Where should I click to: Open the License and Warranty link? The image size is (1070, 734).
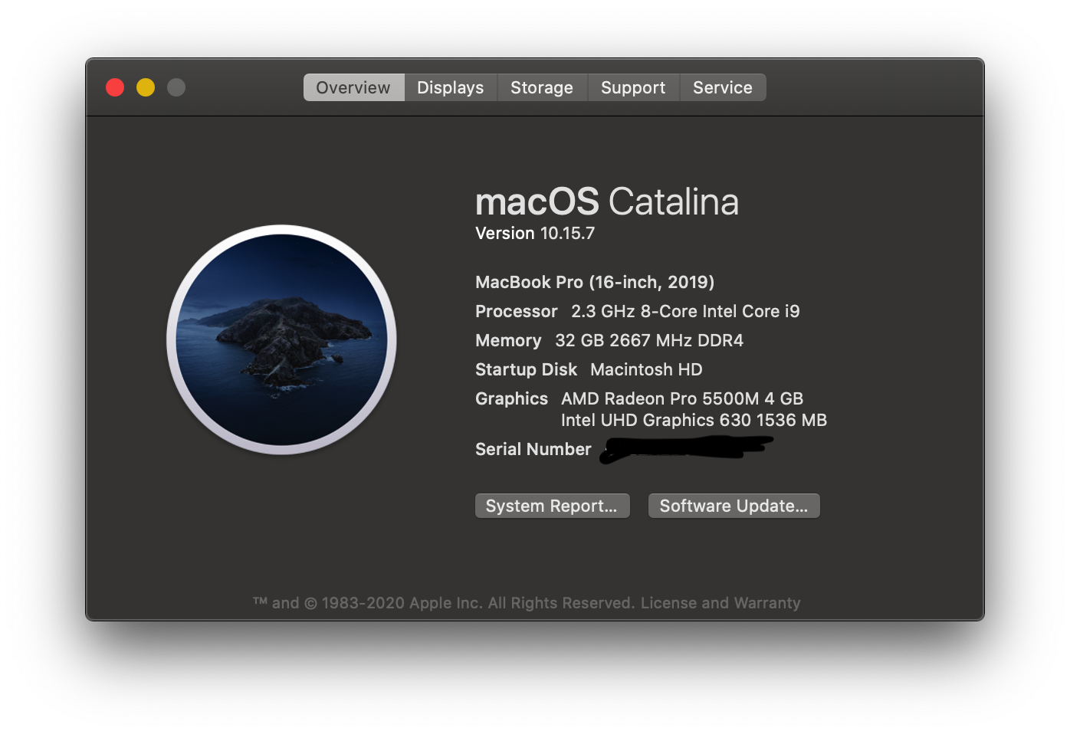tap(720, 603)
